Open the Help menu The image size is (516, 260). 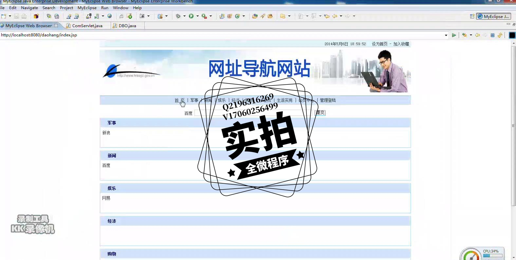click(x=137, y=8)
